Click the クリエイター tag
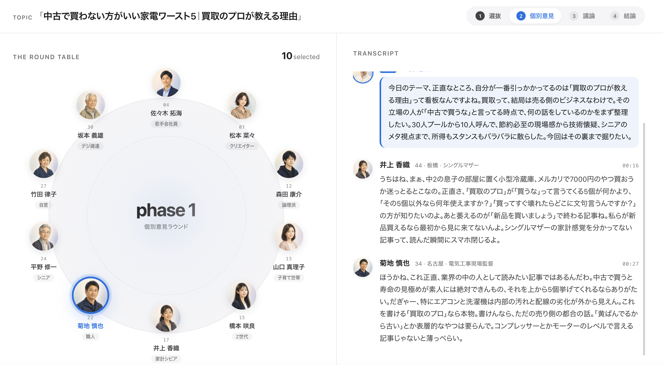This screenshot has width=663, height=365. (x=242, y=146)
